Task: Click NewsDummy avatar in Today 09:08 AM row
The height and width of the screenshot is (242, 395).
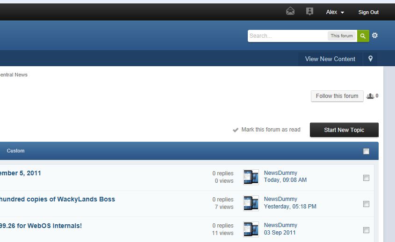Action: tap(251, 177)
